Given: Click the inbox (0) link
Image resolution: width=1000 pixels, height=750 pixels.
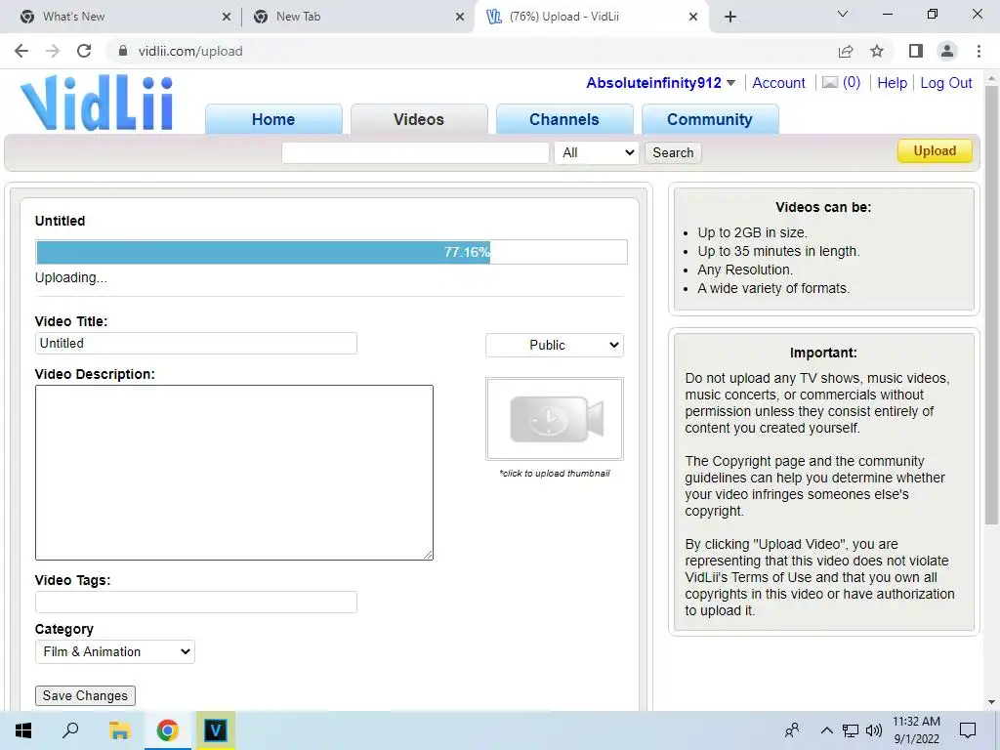Looking at the screenshot, I should (852, 82).
